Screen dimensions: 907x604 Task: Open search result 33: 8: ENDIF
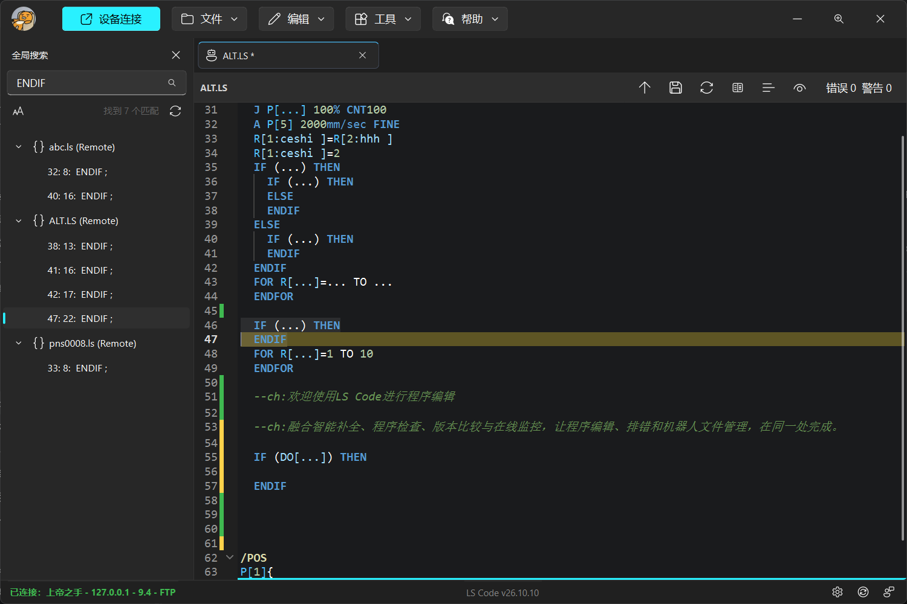pyautogui.click(x=97, y=368)
